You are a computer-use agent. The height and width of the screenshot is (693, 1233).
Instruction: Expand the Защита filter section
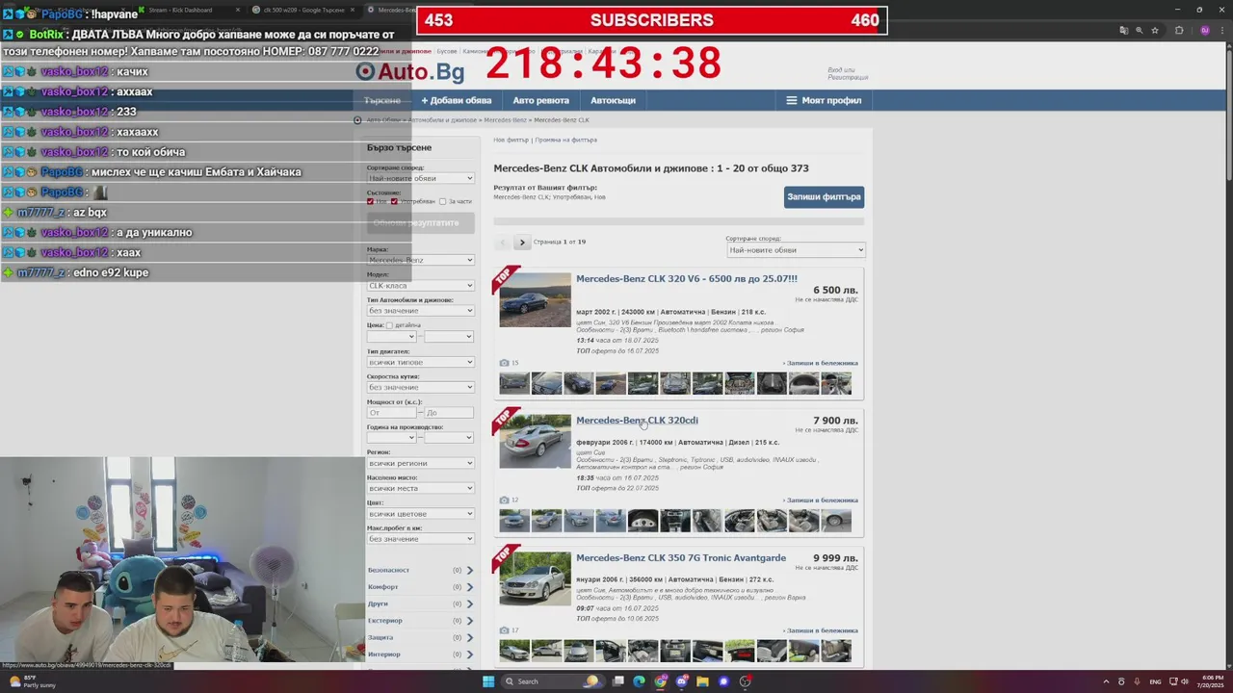[420, 637]
